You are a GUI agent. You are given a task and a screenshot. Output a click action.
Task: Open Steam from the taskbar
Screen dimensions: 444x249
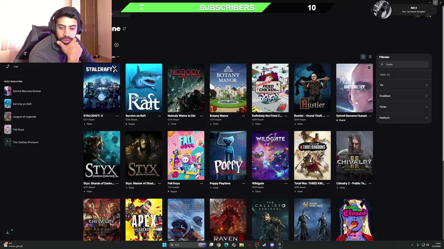pyautogui.click(x=264, y=245)
